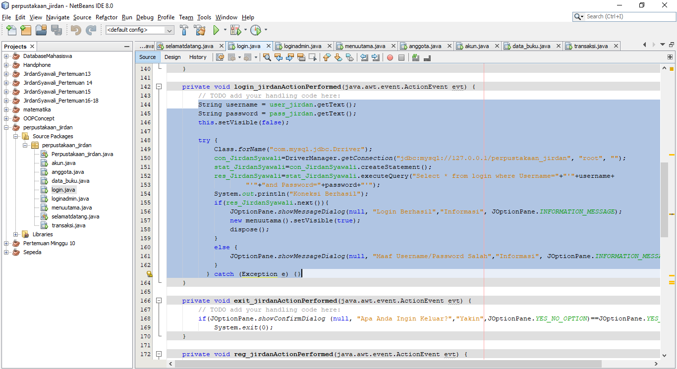Click the Find Selection magnifier in the editor toolbar
This screenshot has height=369, width=677.
pos(268,57)
